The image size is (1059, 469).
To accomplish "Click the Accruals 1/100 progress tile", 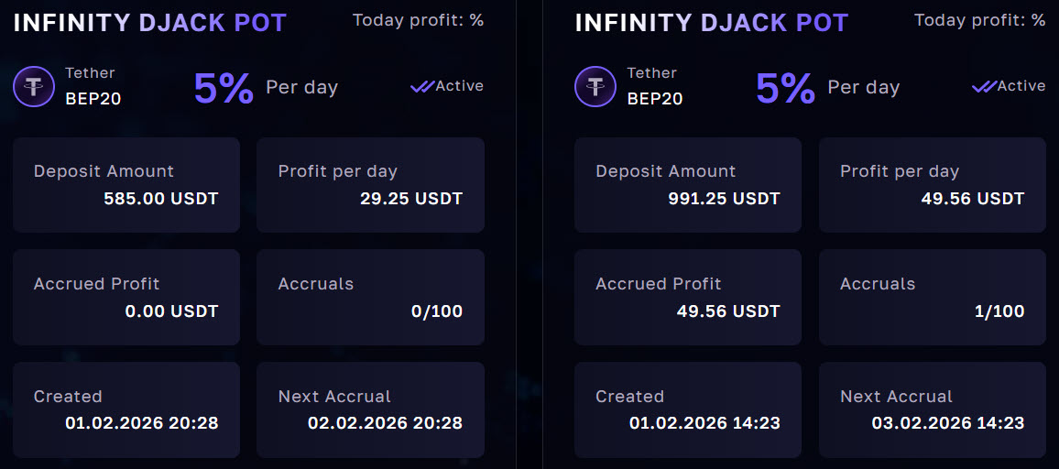I will [932, 298].
